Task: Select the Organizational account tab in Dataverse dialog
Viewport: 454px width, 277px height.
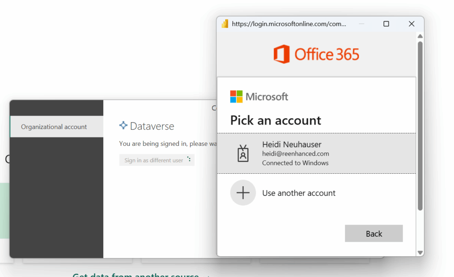Action: coord(57,126)
